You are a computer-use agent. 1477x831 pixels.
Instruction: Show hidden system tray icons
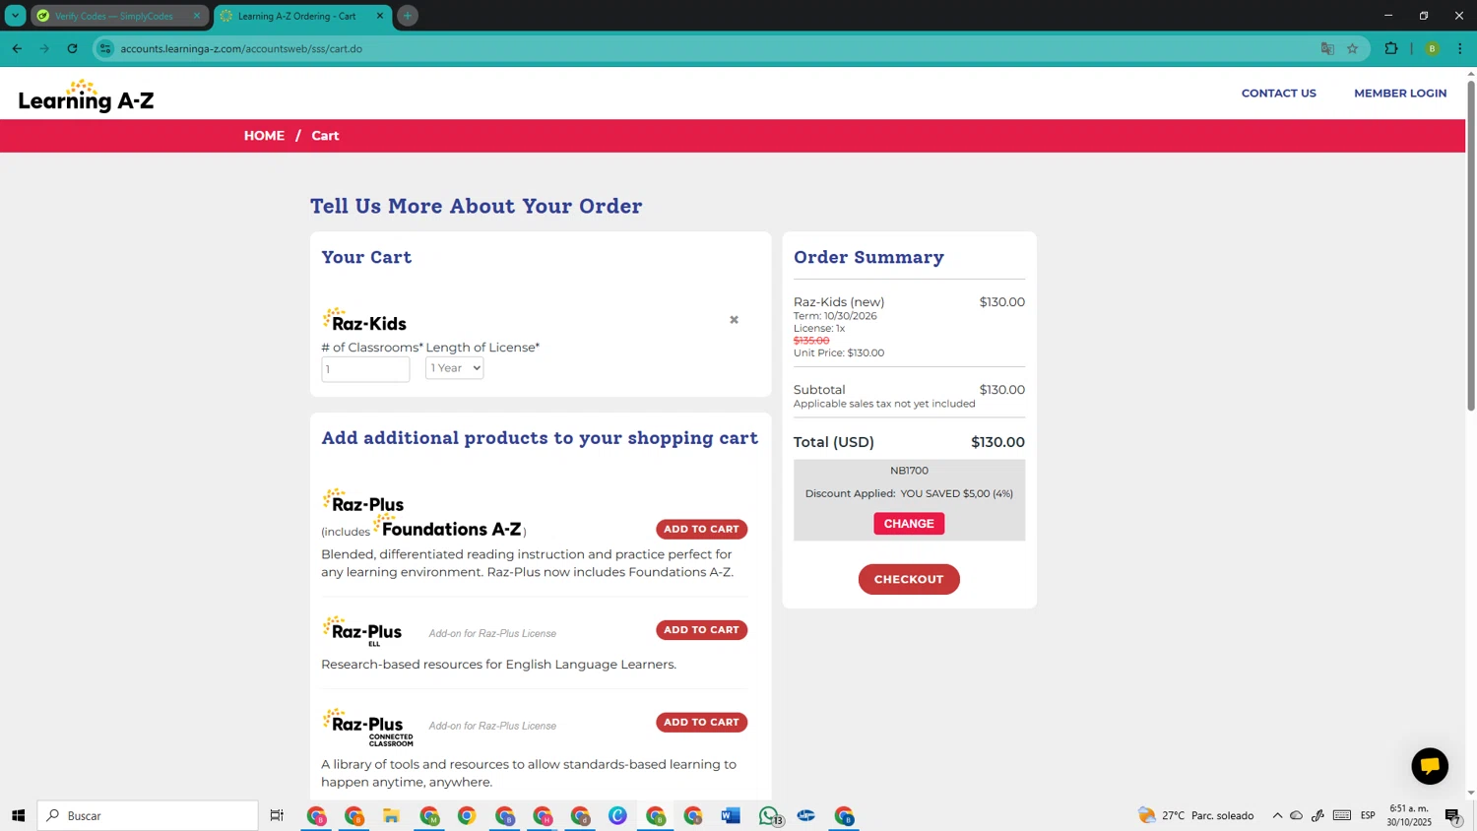tap(1277, 815)
